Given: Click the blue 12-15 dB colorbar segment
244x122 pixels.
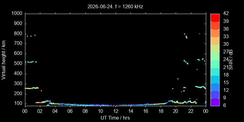Looking at the screenshot, I should 215,87.
